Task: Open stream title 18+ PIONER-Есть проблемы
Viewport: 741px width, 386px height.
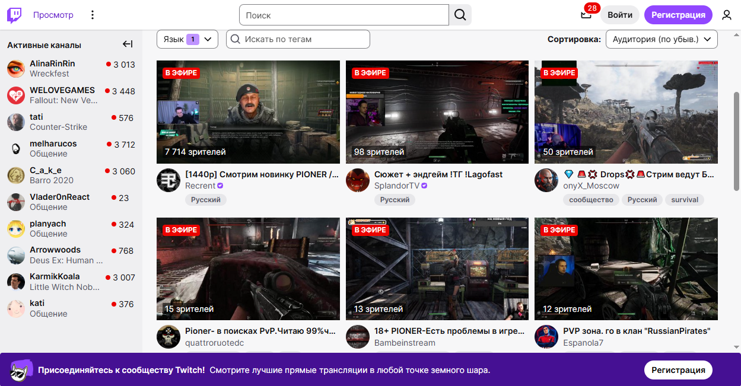Action: click(450, 331)
